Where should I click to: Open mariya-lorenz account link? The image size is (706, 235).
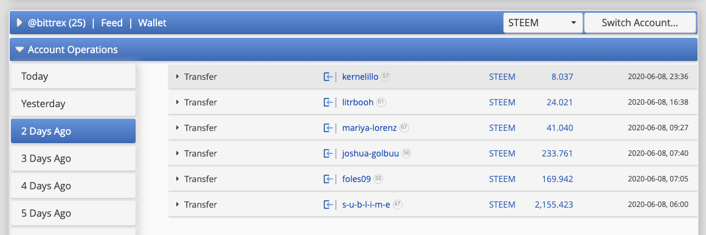[369, 128]
